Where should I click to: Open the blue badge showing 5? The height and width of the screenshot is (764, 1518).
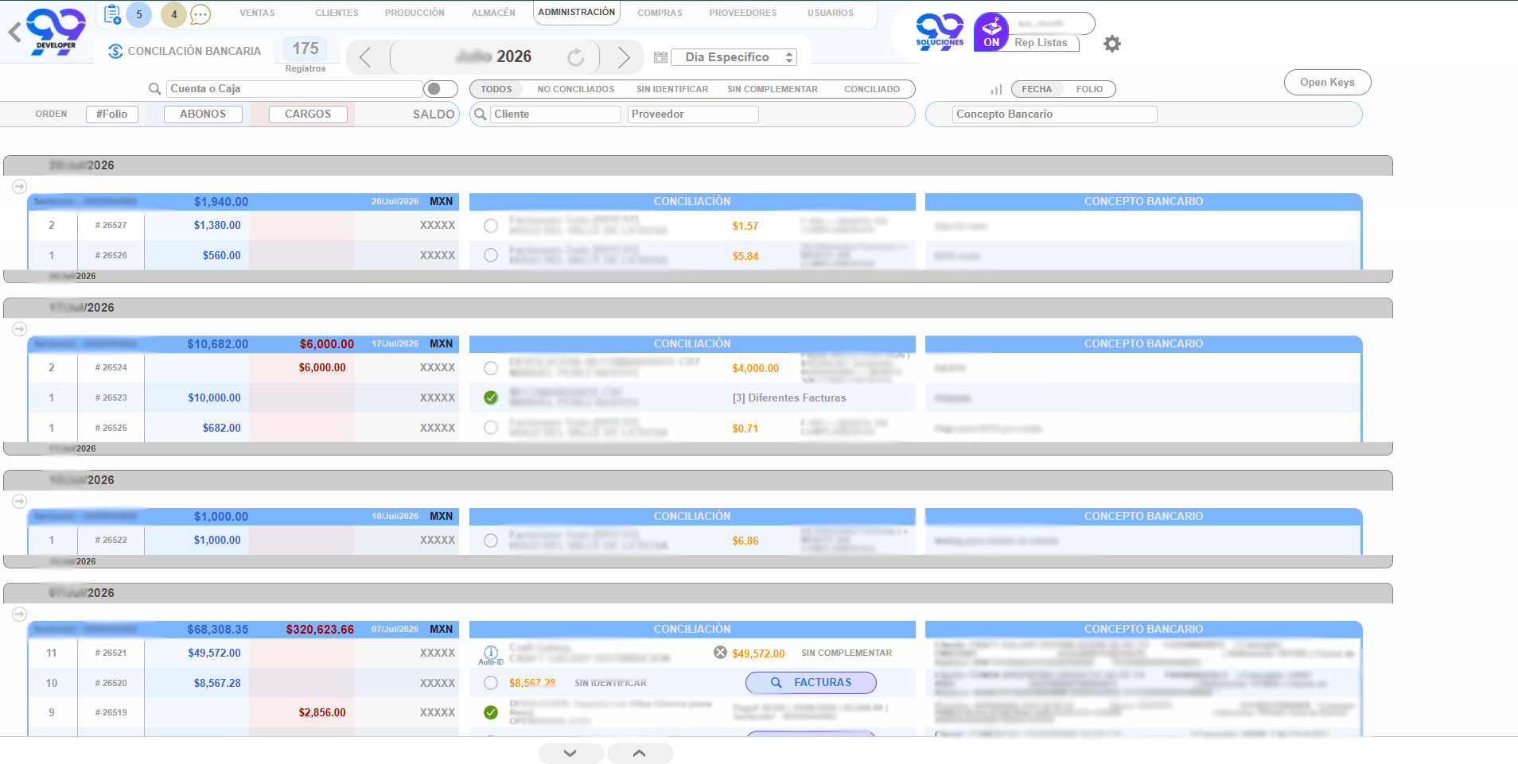[139, 14]
